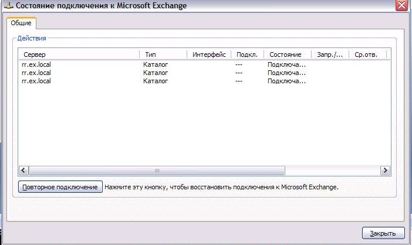Click the horizontal scrollbar thumb

click(x=157, y=171)
